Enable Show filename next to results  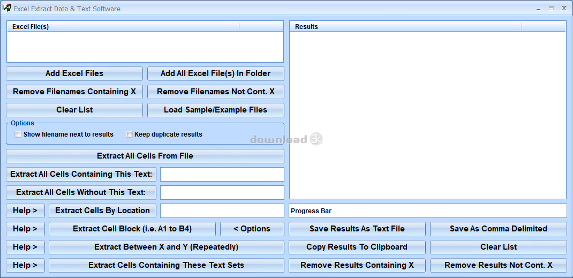pos(18,134)
